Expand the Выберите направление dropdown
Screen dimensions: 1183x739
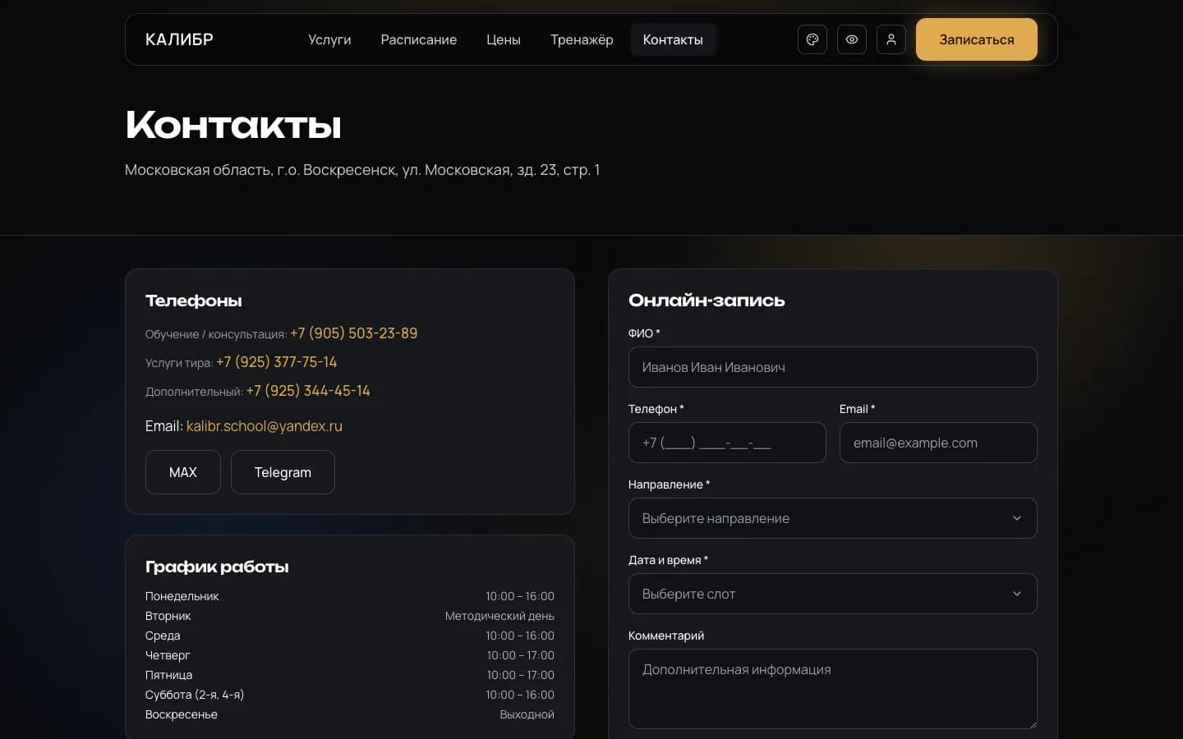(833, 518)
